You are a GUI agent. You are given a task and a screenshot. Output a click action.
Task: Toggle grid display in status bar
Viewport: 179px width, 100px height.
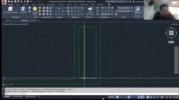tap(117, 97)
